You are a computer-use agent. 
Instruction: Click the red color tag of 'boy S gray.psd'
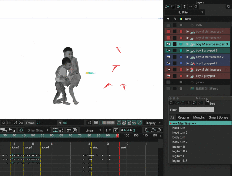tap(181, 76)
